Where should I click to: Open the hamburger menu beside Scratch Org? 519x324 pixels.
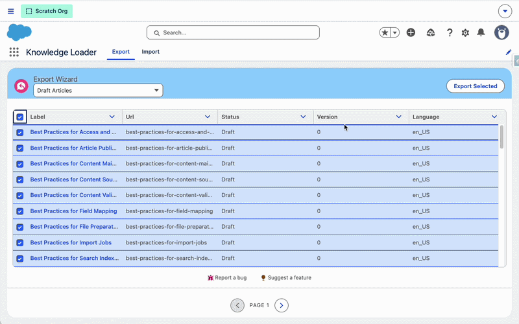10,11
